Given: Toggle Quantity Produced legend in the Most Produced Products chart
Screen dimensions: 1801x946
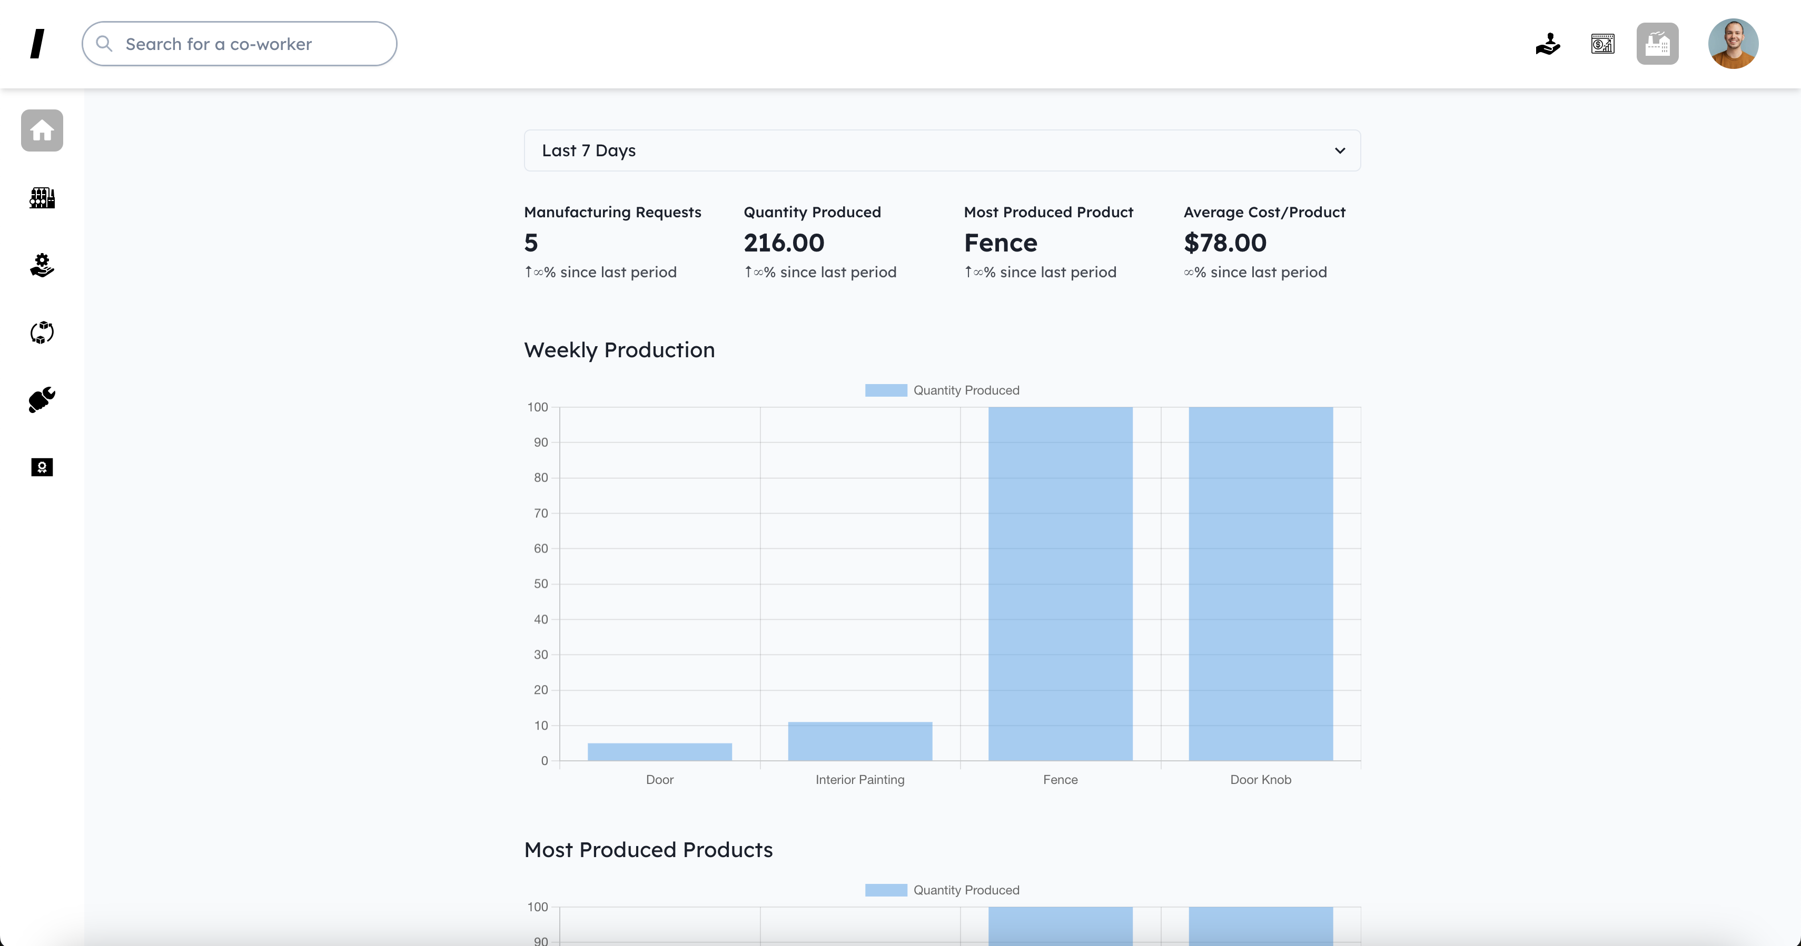Looking at the screenshot, I should (x=942, y=889).
